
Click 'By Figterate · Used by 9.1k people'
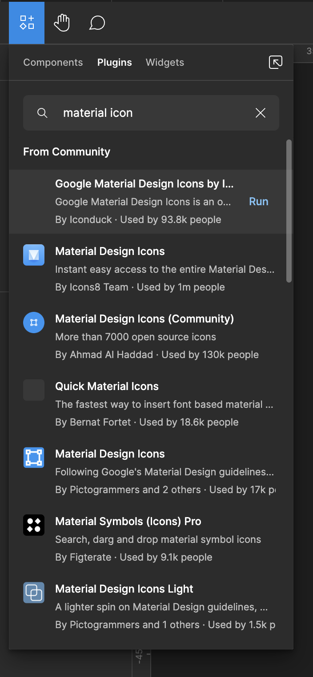[134, 557]
